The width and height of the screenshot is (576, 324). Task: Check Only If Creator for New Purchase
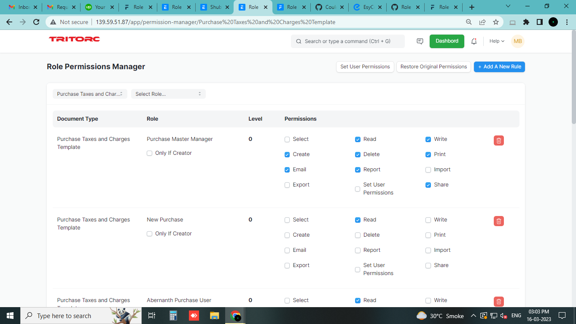[149, 233]
